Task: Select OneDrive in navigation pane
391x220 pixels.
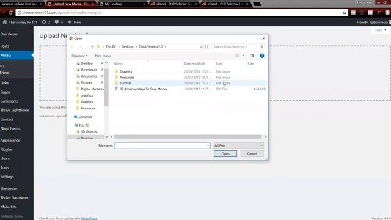Action: tap(85, 117)
